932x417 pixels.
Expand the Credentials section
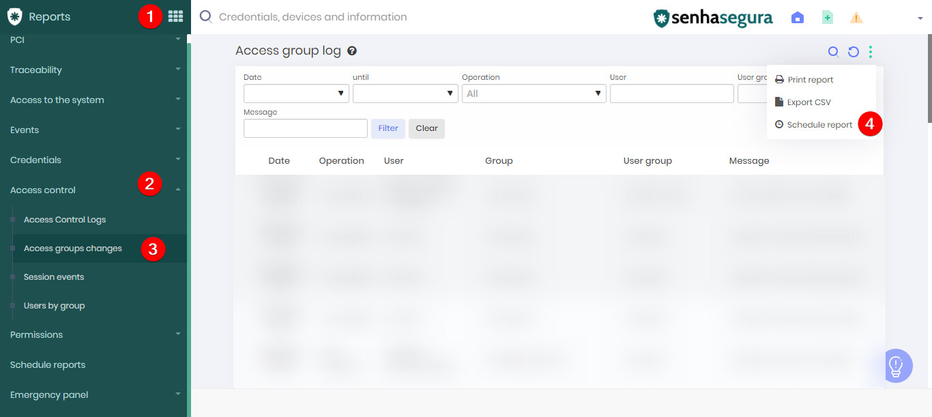93,160
